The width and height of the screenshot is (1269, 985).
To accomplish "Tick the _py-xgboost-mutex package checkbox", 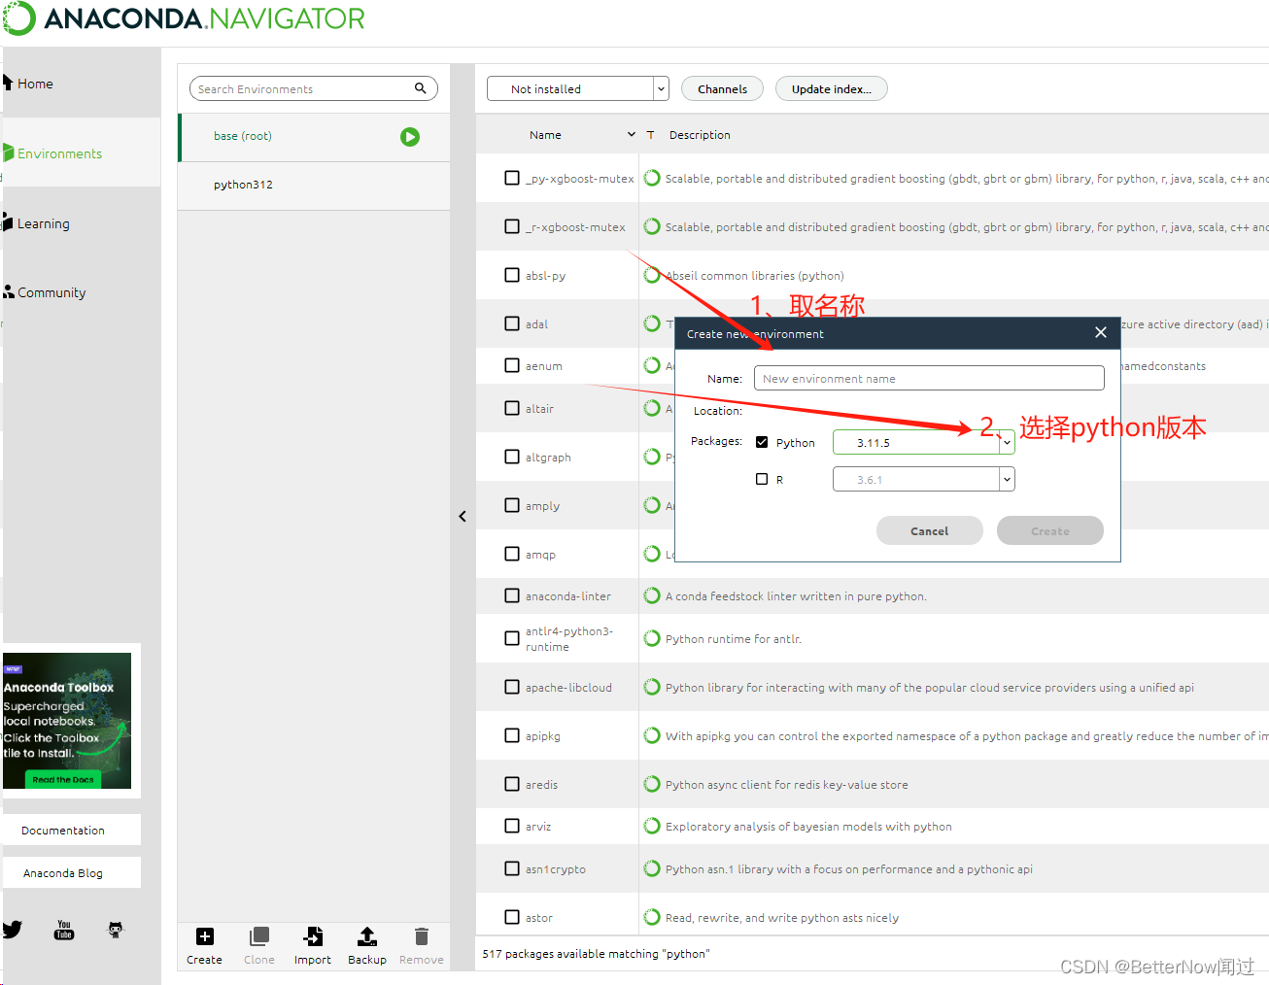I will [512, 178].
